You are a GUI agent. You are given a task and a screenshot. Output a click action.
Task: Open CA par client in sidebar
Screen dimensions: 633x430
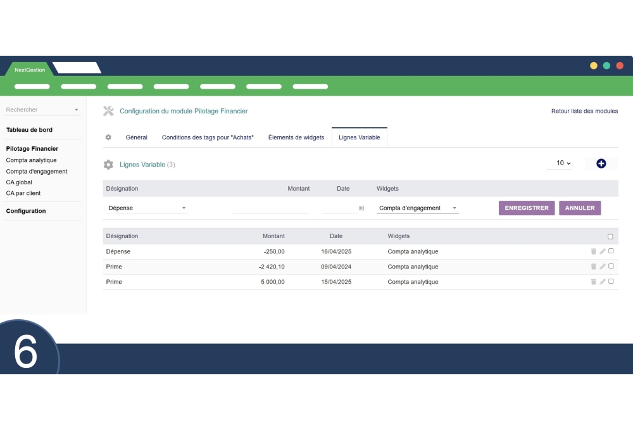pyautogui.click(x=23, y=193)
